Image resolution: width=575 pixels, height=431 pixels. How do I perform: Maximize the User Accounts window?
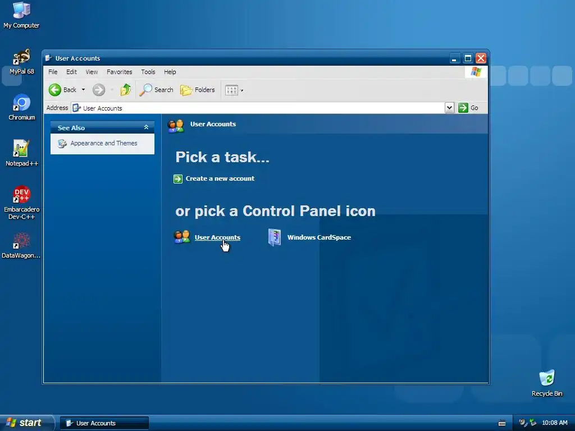(x=468, y=58)
